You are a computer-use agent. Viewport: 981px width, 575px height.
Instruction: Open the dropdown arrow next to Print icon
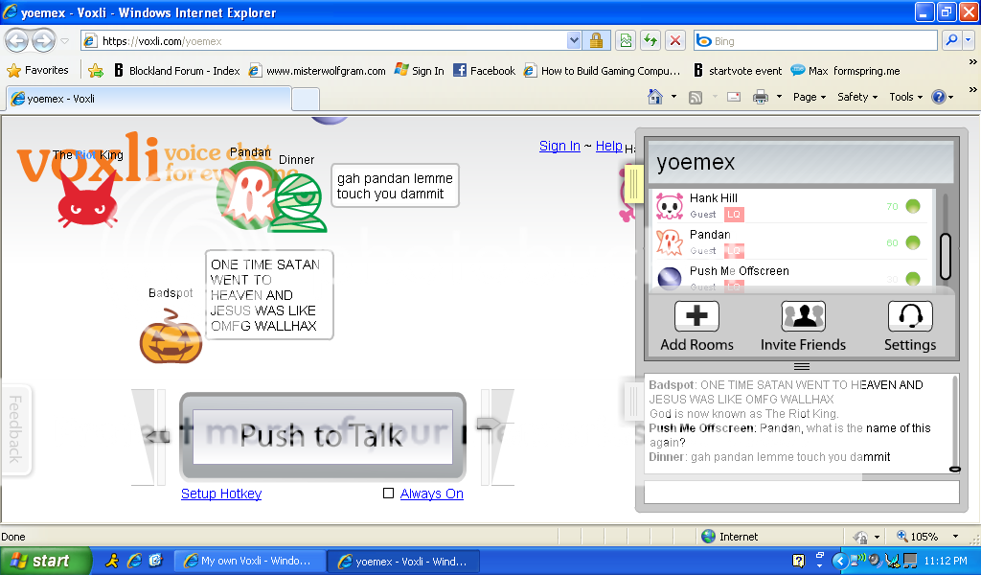pos(779,97)
